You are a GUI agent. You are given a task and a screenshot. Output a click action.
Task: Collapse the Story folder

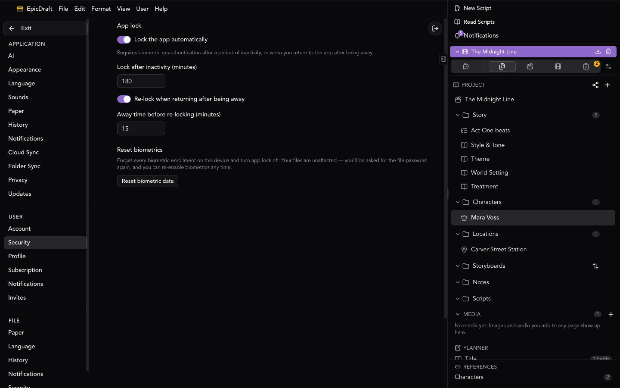tap(458, 115)
